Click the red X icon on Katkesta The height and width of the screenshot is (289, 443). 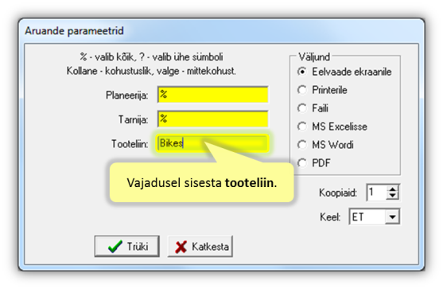tap(181, 247)
